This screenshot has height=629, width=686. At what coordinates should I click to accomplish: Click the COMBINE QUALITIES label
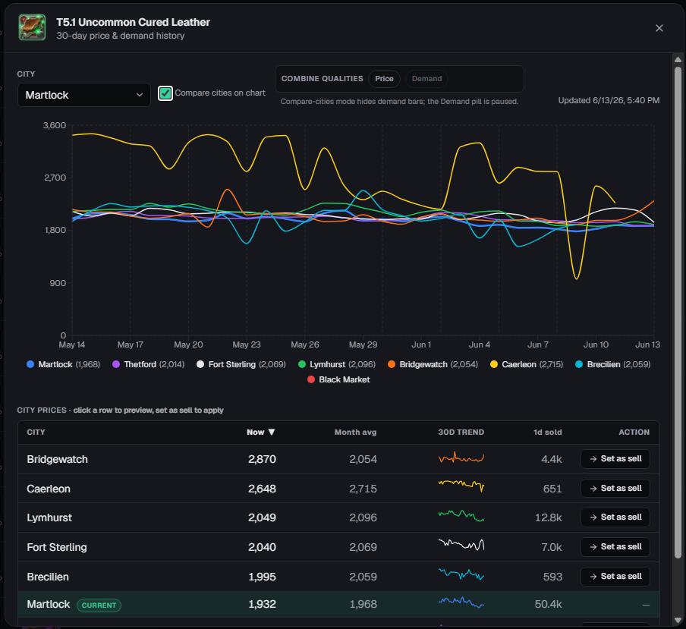[x=322, y=79]
